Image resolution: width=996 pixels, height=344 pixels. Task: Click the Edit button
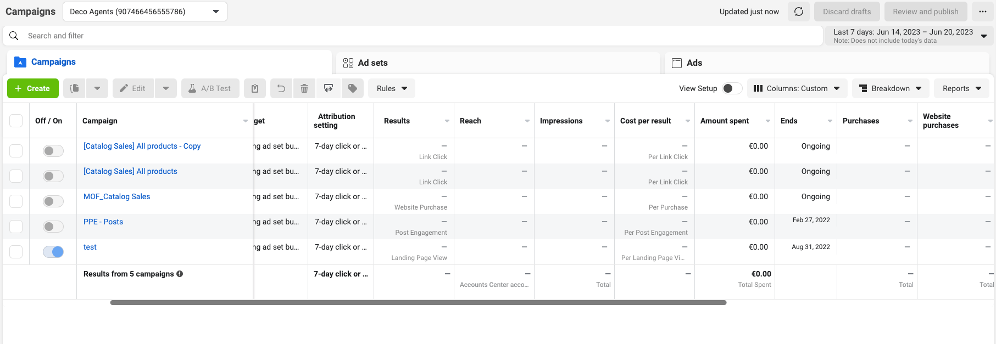coord(133,88)
